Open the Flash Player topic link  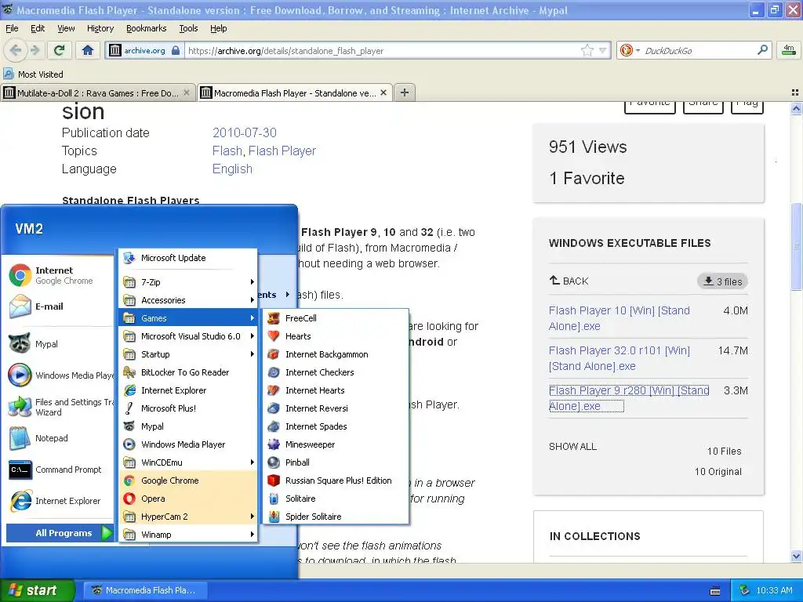(x=282, y=150)
